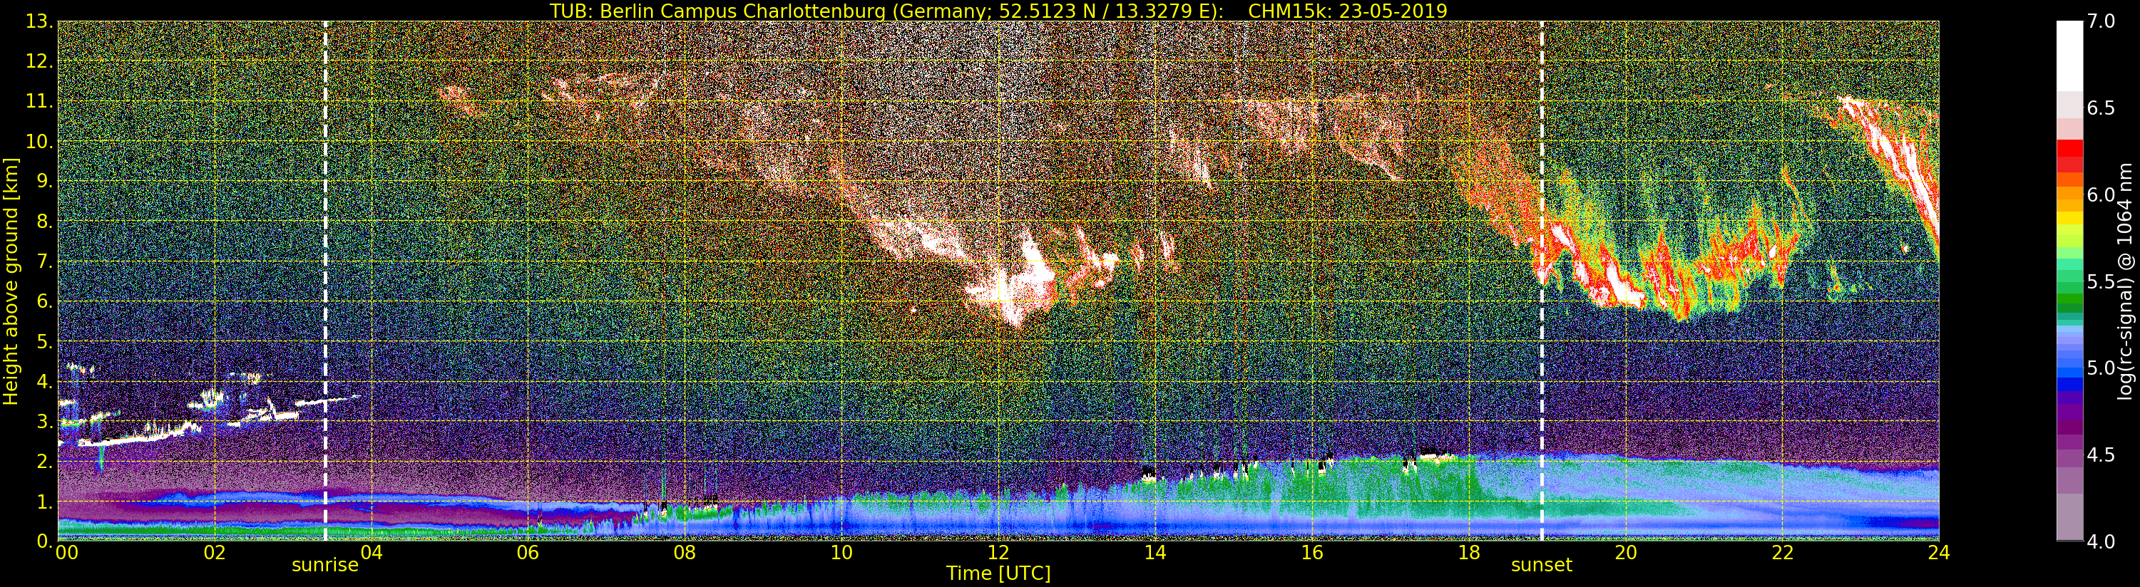2140x587 pixels.
Task: Click the 'log(rc-signal) @ 1064 nm' colorbar label
Action: coord(2125,281)
